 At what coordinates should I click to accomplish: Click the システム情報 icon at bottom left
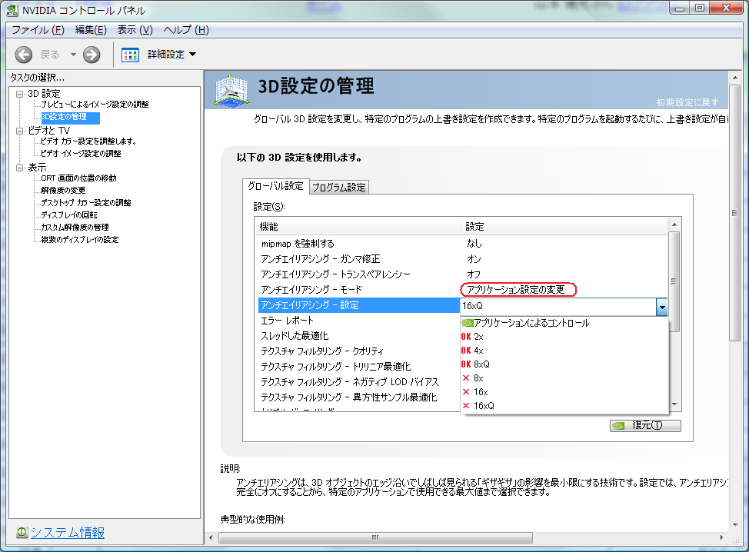[22, 533]
